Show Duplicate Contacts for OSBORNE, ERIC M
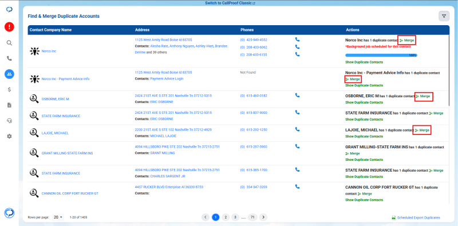 point(364,102)
